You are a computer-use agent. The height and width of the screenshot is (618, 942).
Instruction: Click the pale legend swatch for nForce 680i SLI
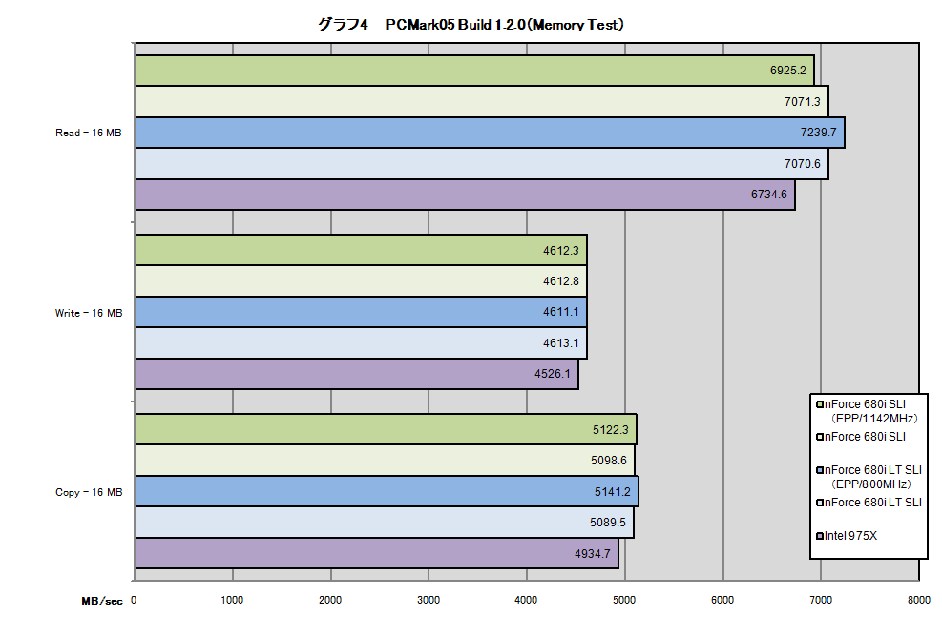pos(820,437)
